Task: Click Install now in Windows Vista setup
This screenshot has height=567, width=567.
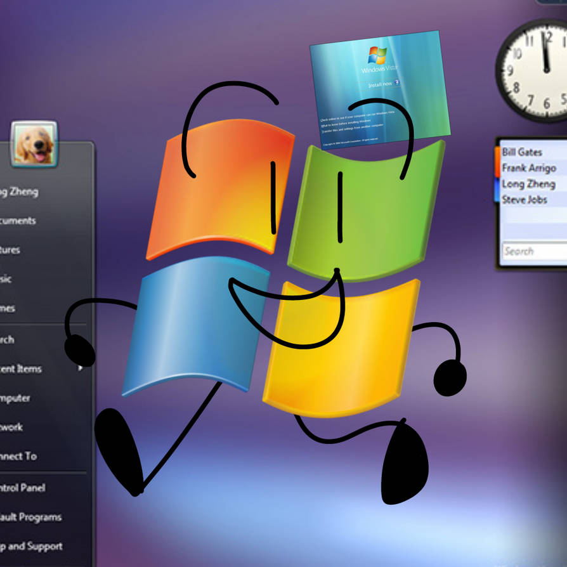Action: (x=380, y=84)
